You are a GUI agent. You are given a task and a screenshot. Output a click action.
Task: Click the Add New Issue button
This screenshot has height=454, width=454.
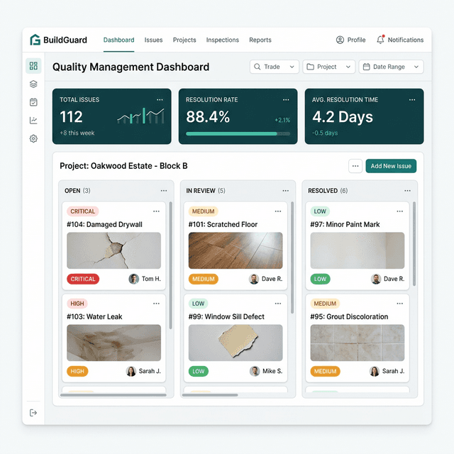(x=391, y=166)
